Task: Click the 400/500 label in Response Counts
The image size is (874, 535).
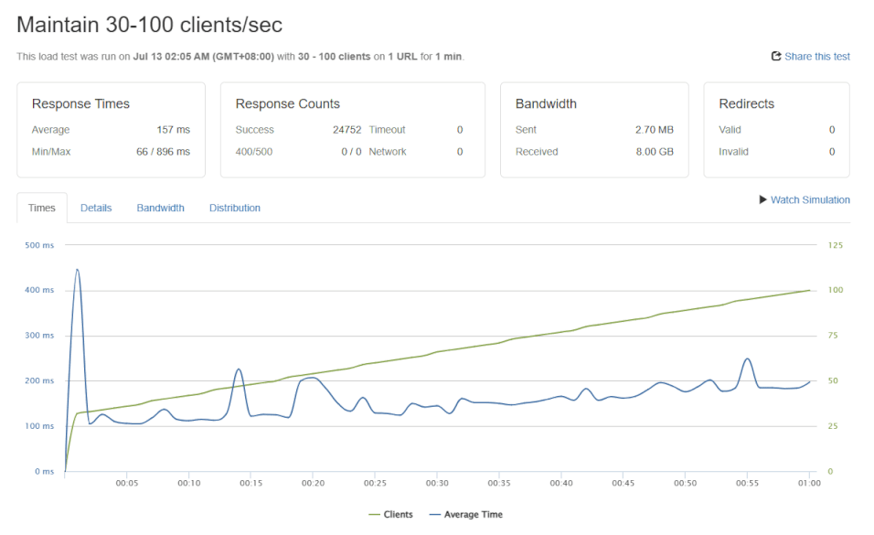Action: pos(254,152)
